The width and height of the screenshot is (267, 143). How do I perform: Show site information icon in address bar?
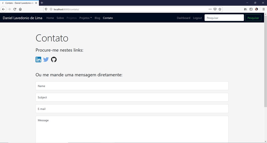click(51, 9)
